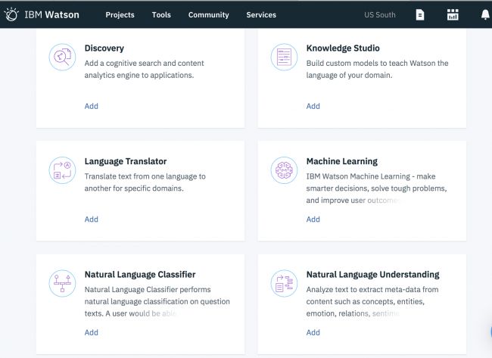Add the Language Translator service

(x=92, y=219)
